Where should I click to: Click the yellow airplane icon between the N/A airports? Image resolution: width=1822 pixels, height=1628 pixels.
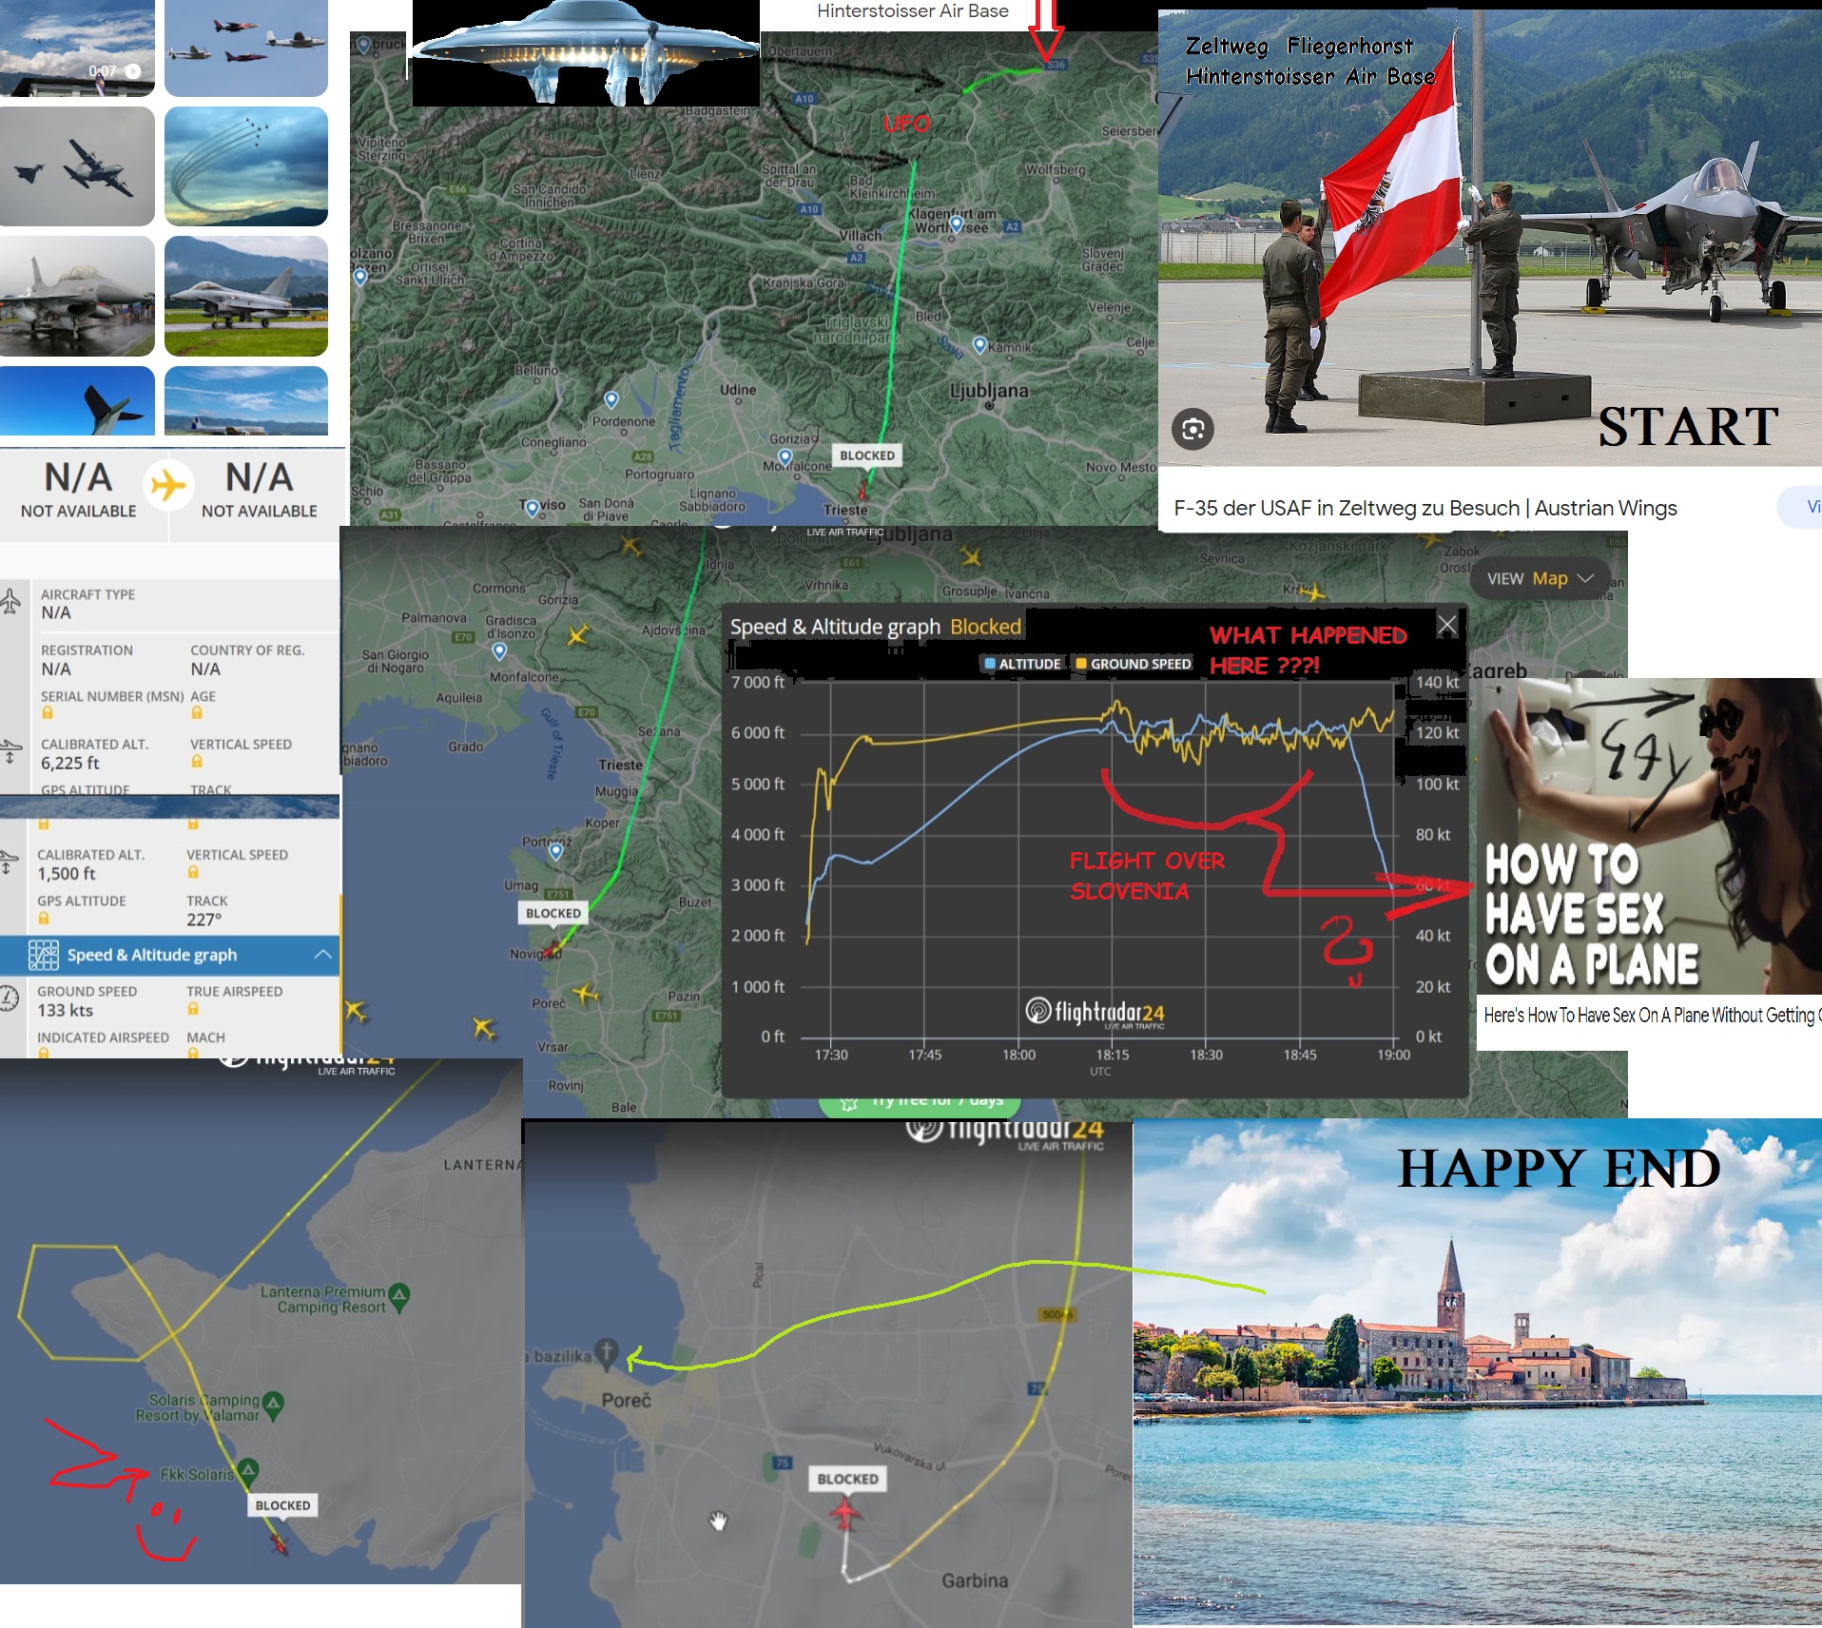168,485
